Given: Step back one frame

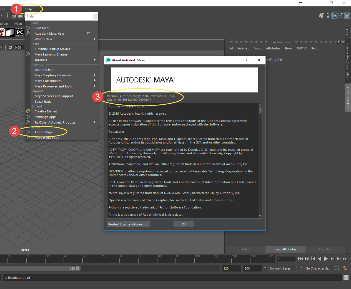Looking at the screenshot, I should [307, 259].
